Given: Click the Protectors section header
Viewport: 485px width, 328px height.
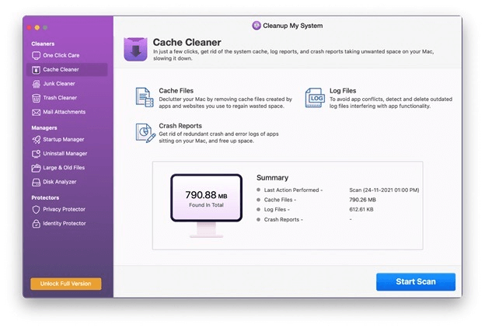Looking at the screenshot, I should (45, 197).
